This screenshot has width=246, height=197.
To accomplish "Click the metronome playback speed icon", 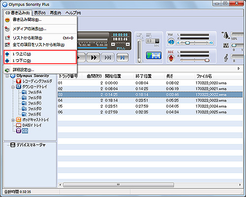I will (x=226, y=35).
